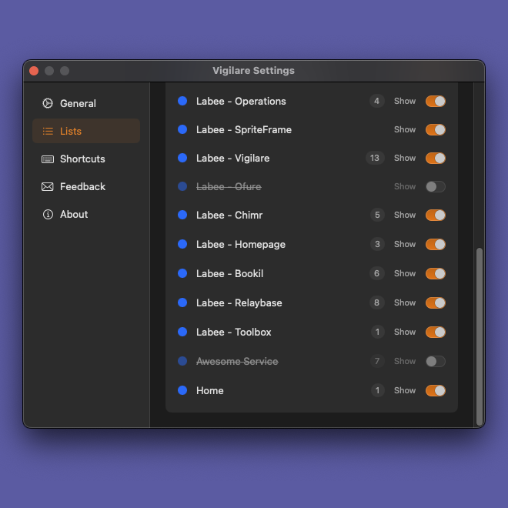Click blue color dot for Labee - Operations
Viewport: 508px width, 508px height.
pos(182,101)
